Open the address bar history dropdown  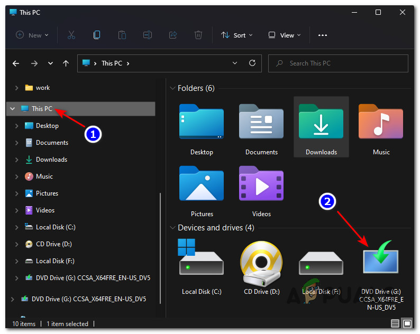coord(235,63)
